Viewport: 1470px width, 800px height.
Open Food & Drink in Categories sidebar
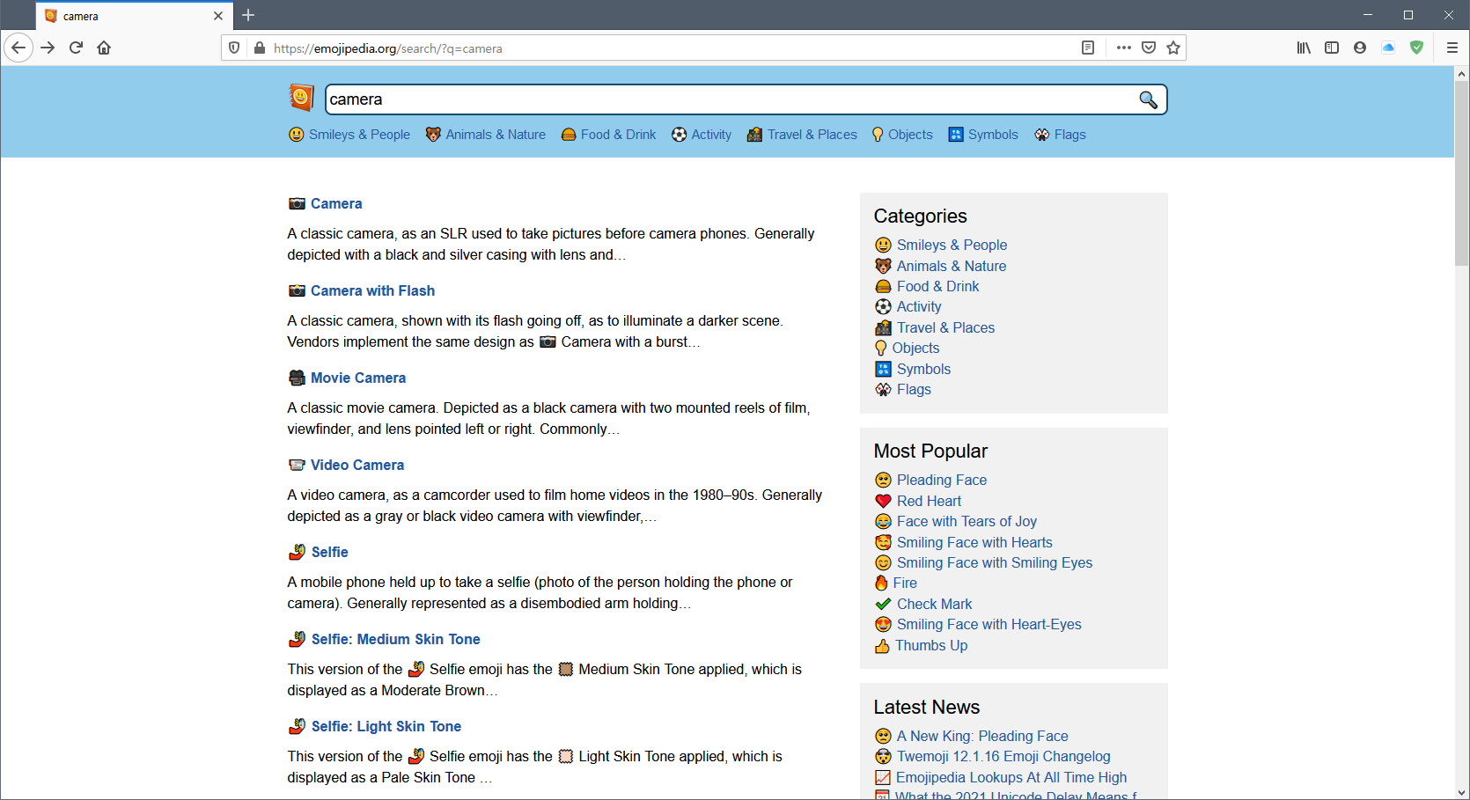tap(937, 286)
